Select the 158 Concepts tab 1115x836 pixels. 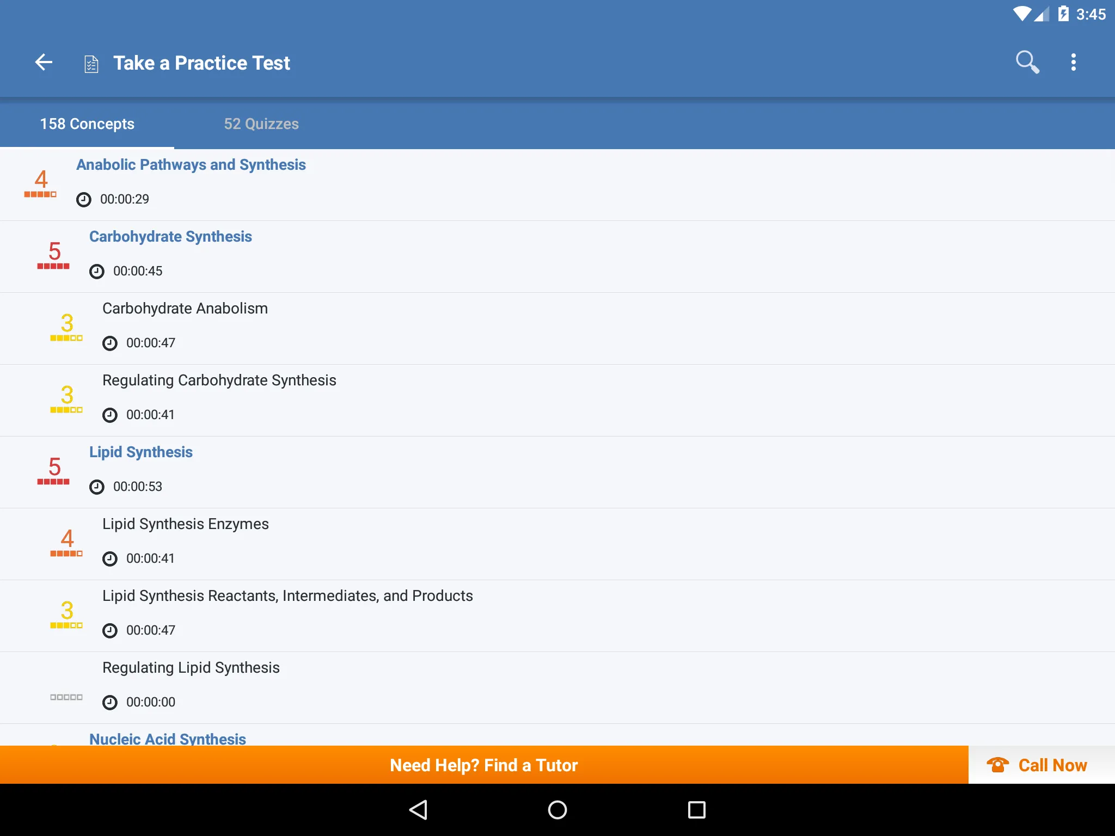[x=88, y=123]
